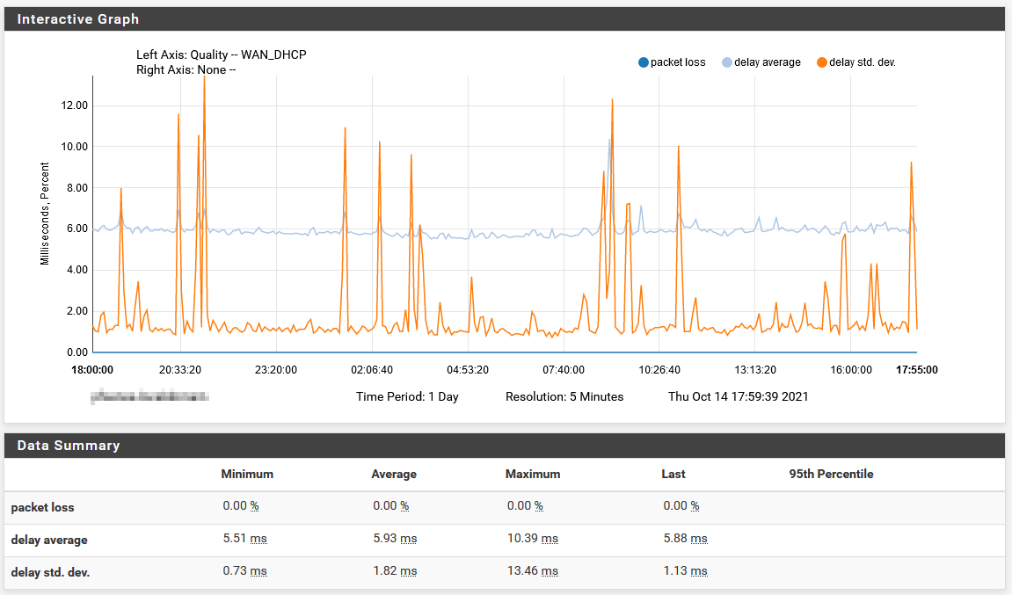The height and width of the screenshot is (595, 1012).
Task: Select the 10:26:40 x-axis label
Action: pyautogui.click(x=659, y=370)
